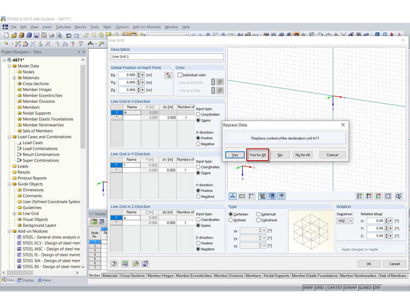Viewport: 410px width, 307px height.
Task: Click the view in X direction icon
Action: point(360,196)
